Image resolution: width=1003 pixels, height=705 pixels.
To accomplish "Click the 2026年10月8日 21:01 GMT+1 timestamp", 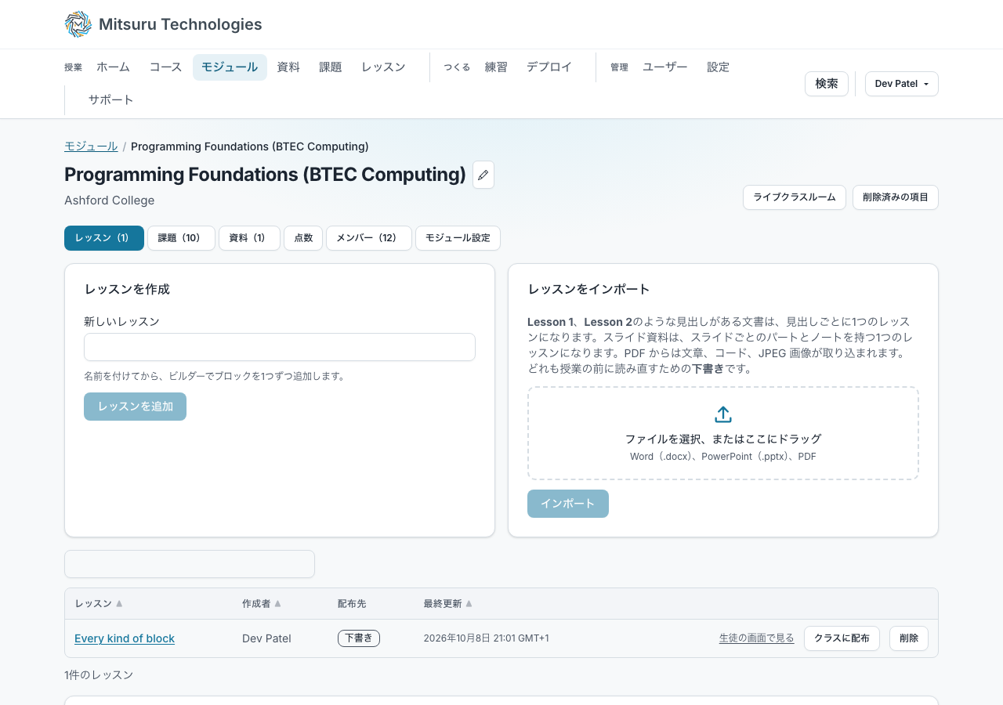I will click(x=486, y=638).
